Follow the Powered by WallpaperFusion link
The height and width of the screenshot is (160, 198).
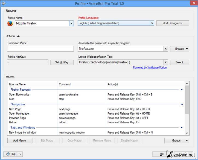150,67
